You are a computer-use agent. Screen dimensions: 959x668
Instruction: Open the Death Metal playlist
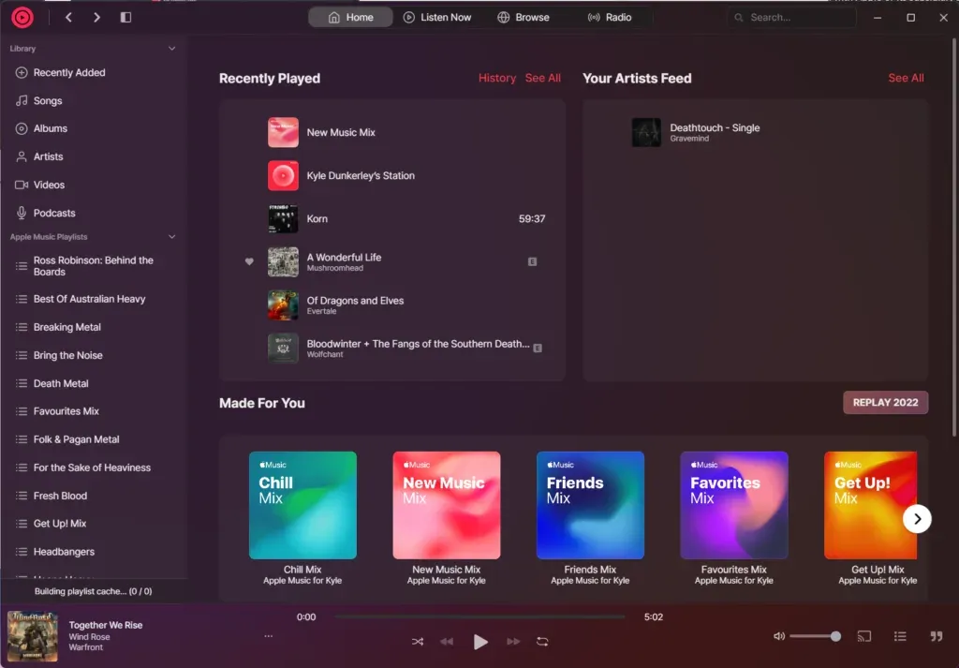tap(93, 383)
